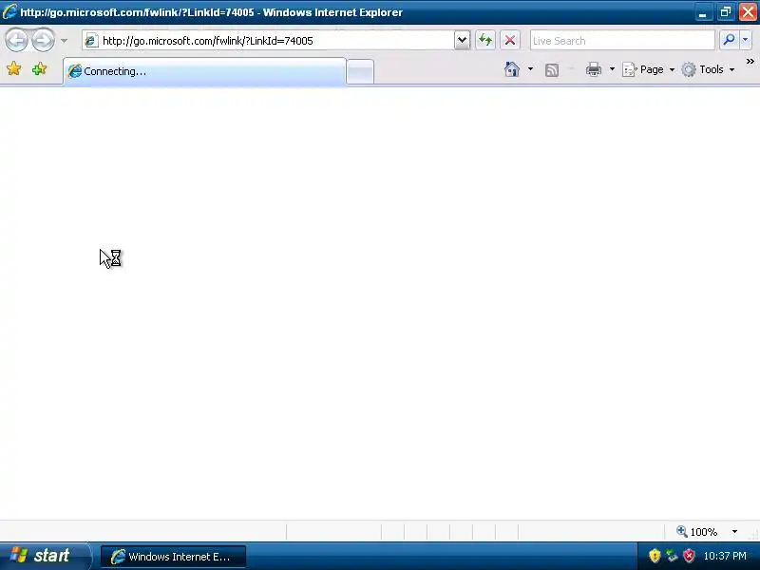The height and width of the screenshot is (570, 760).
Task: Expand the Print options dropdown arrow
Action: pyautogui.click(x=612, y=69)
